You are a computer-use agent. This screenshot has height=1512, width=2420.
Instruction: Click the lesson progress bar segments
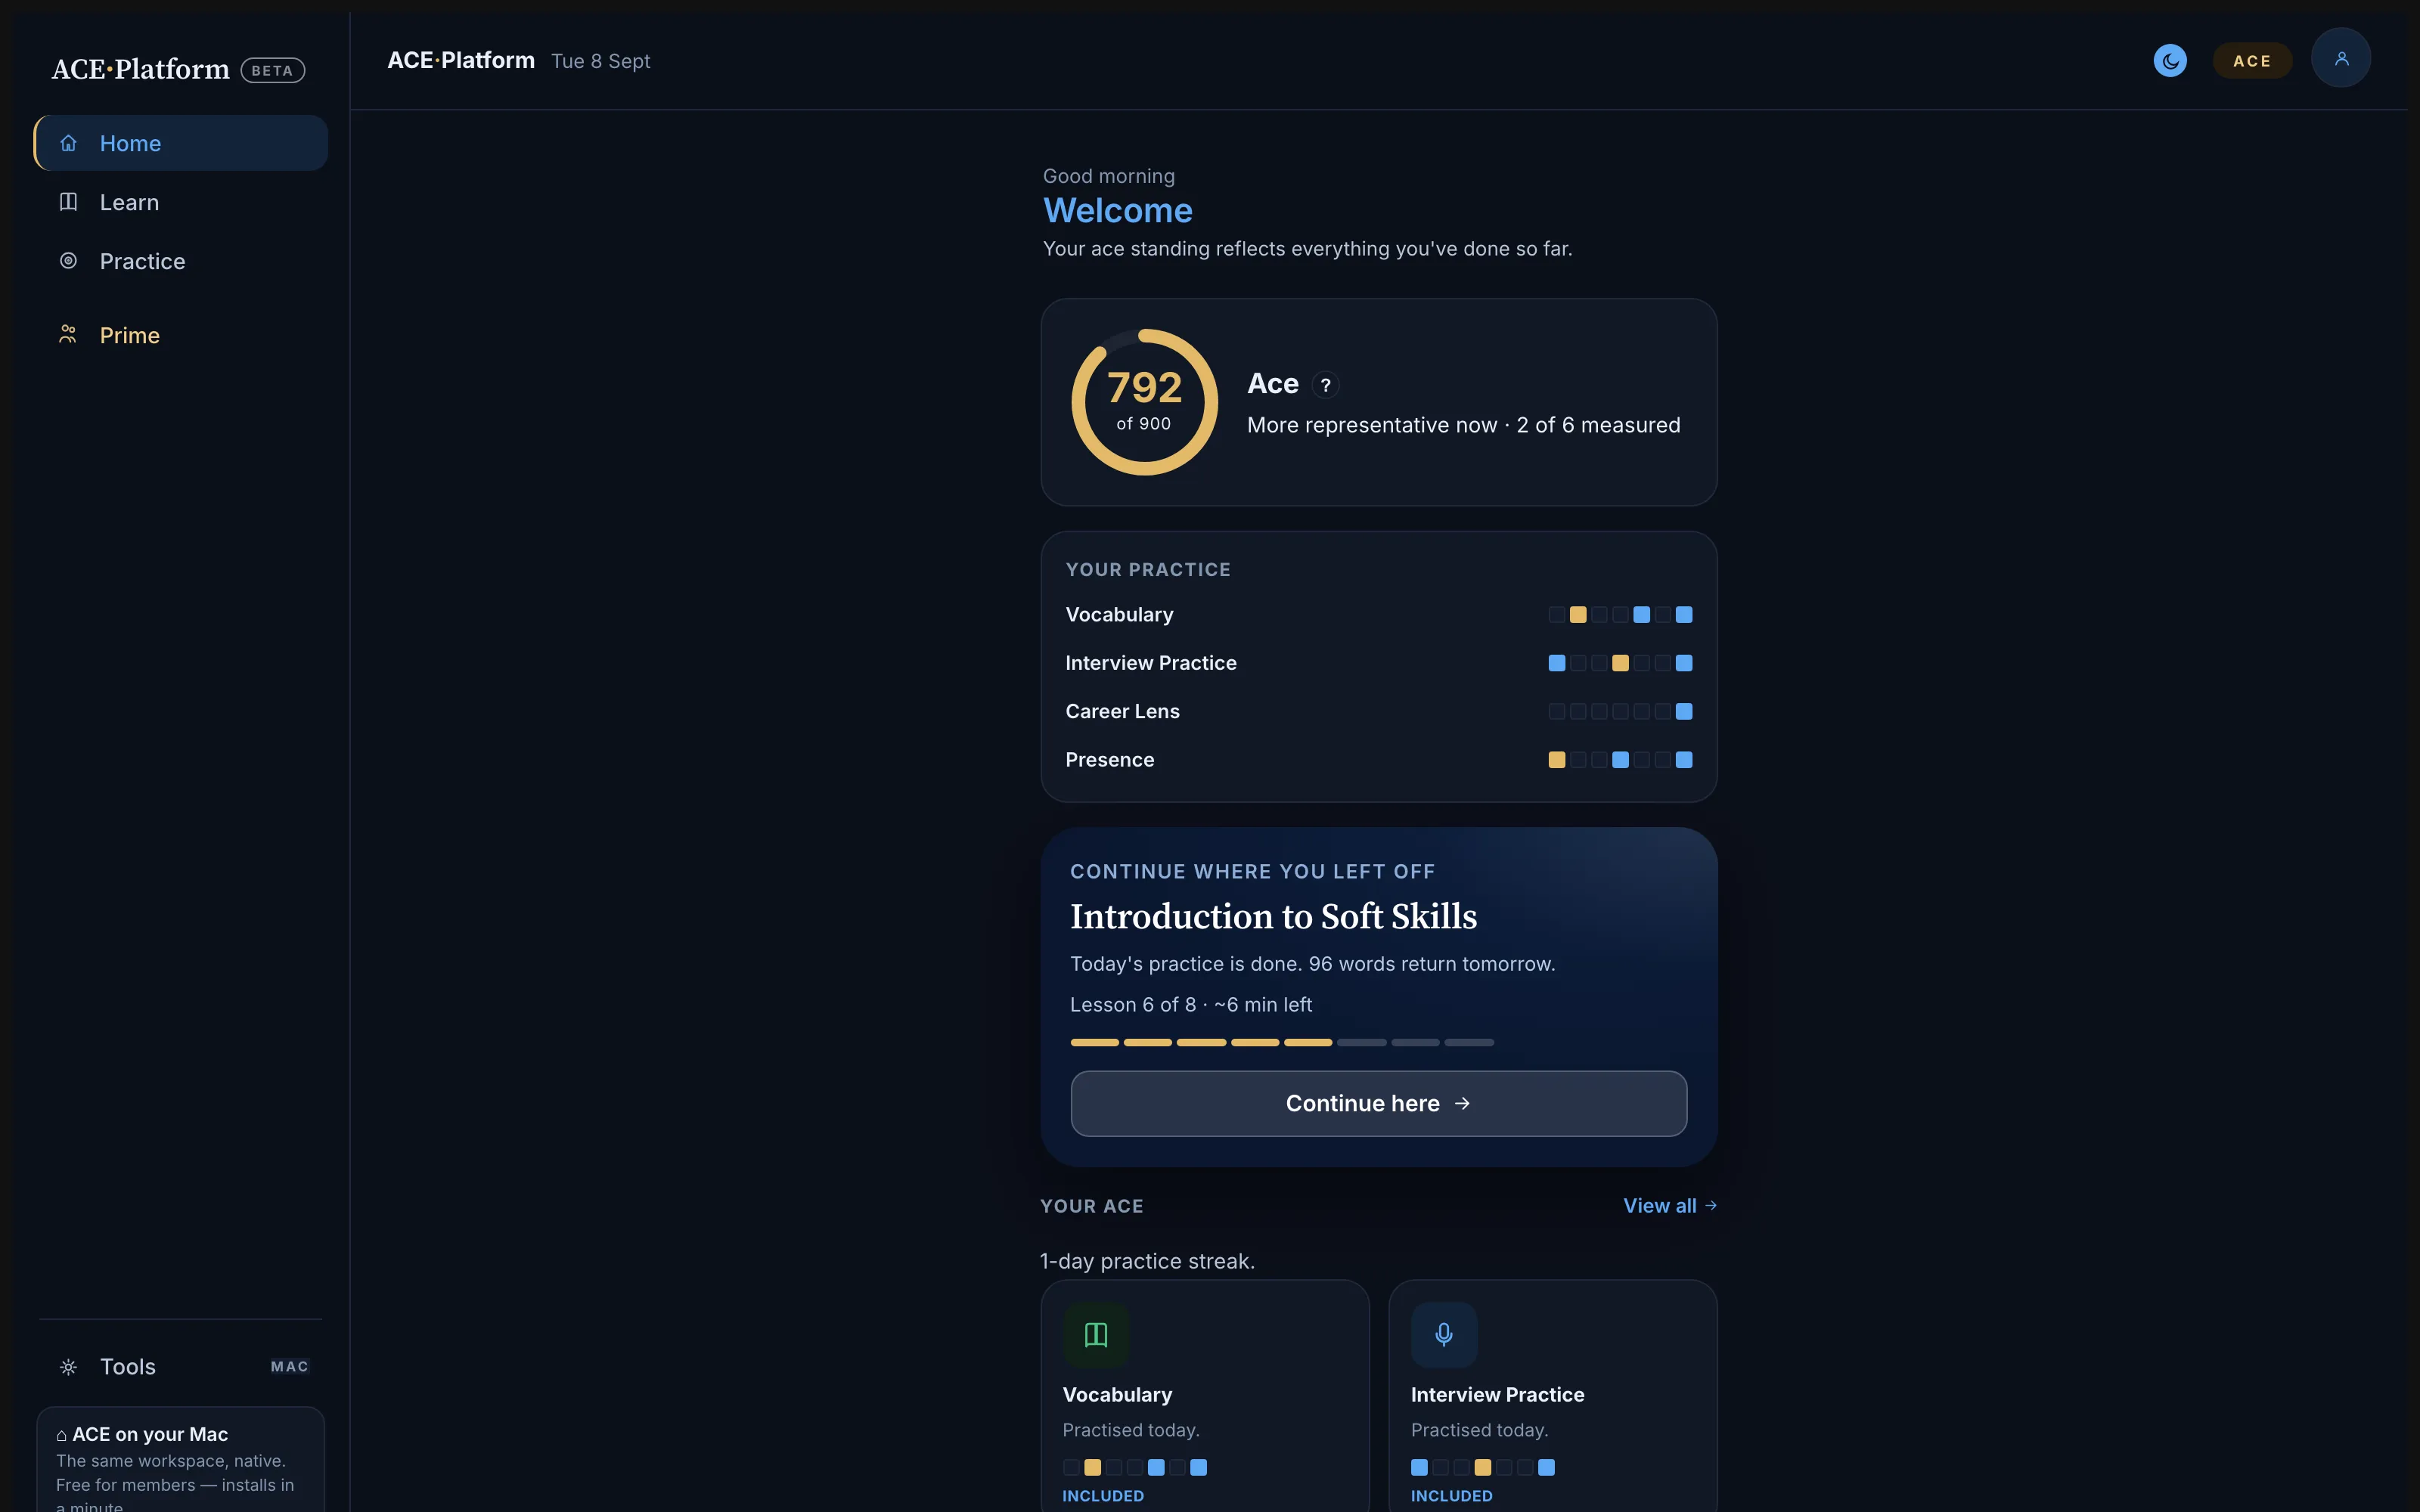coord(1282,1042)
